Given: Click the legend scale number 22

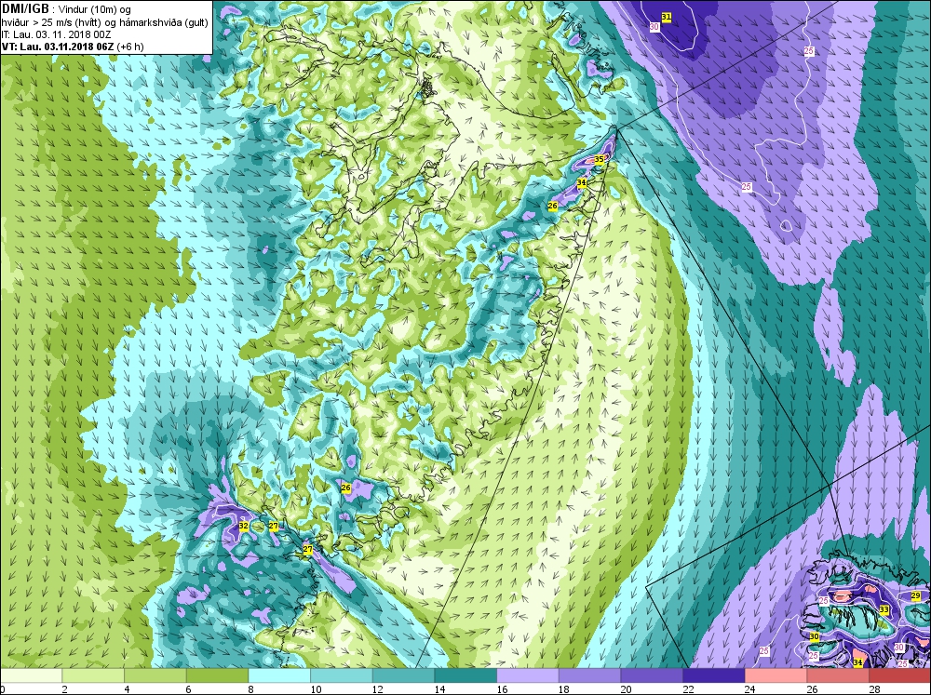Looking at the screenshot, I should point(688,689).
